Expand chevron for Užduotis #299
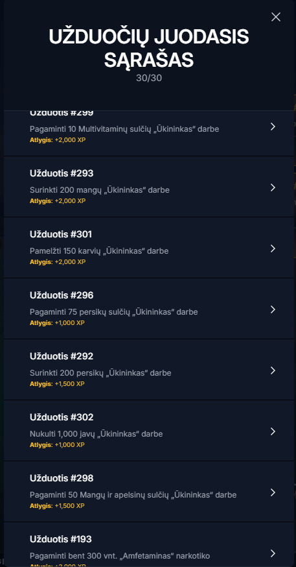Screen dimensions: 296x567 [273, 127]
